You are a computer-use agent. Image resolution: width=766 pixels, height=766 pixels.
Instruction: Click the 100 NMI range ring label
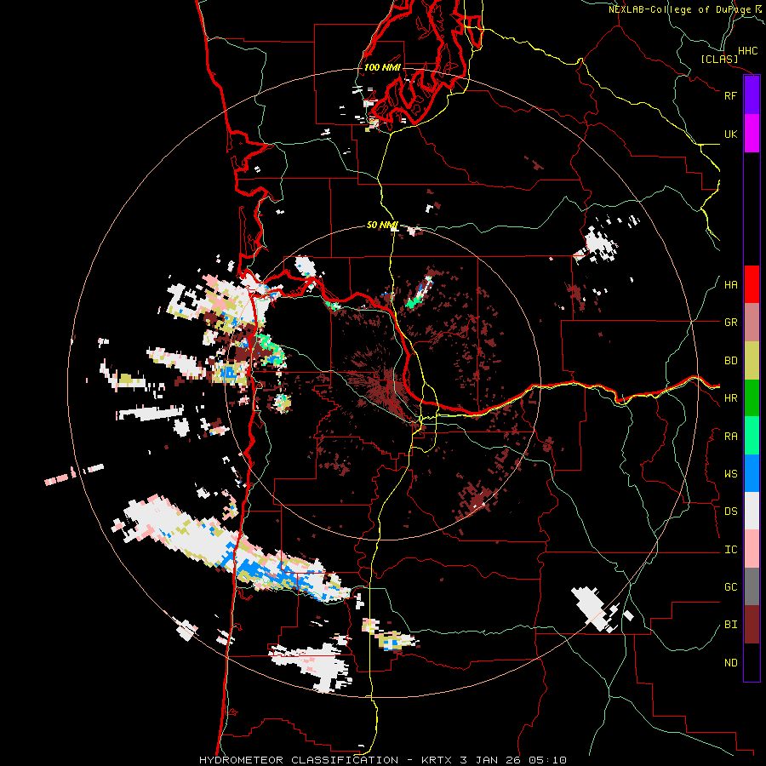[382, 67]
